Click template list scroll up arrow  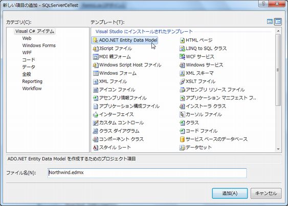[278, 31]
